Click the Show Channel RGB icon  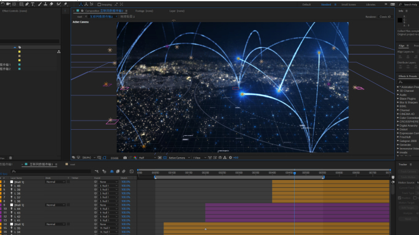point(135,158)
